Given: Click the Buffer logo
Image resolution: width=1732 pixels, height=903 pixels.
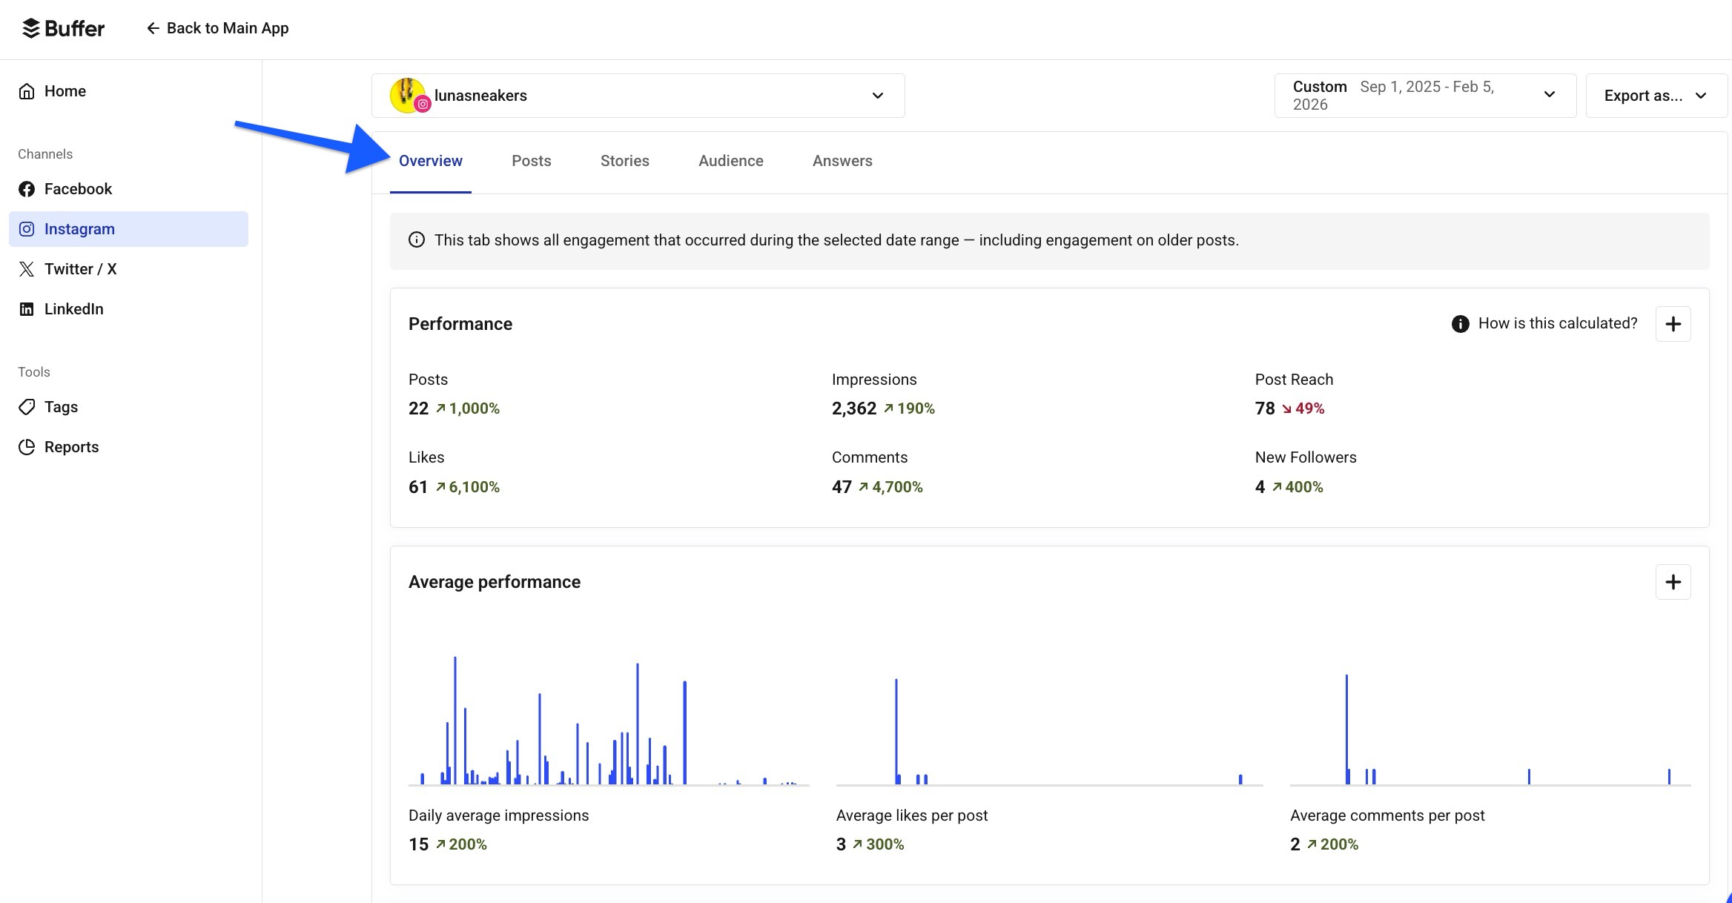Looking at the screenshot, I should [x=63, y=28].
